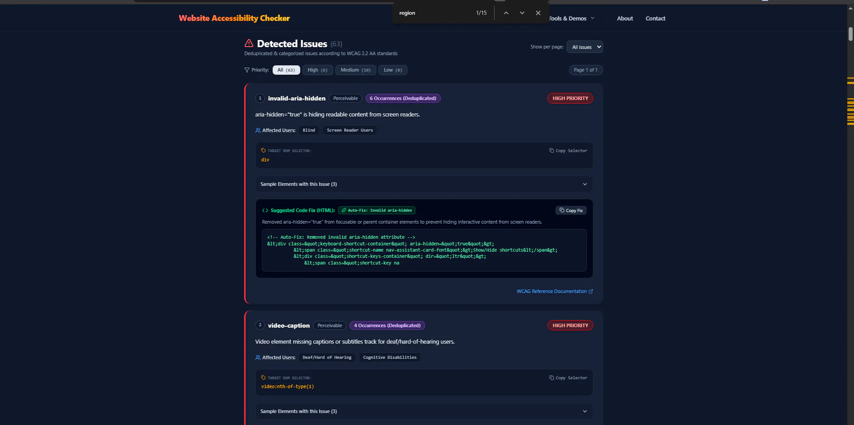854x425 pixels.
Task: Click the issue number 1 circle badge
Action: 260,98
